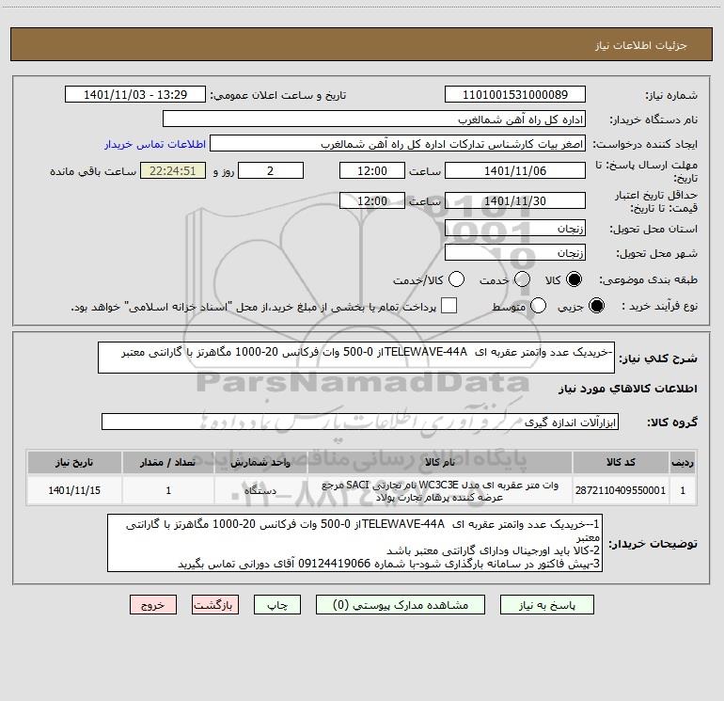Viewport: 724px width, 701px height.
Task: Click the کد کالا column header
Action: coord(621,462)
